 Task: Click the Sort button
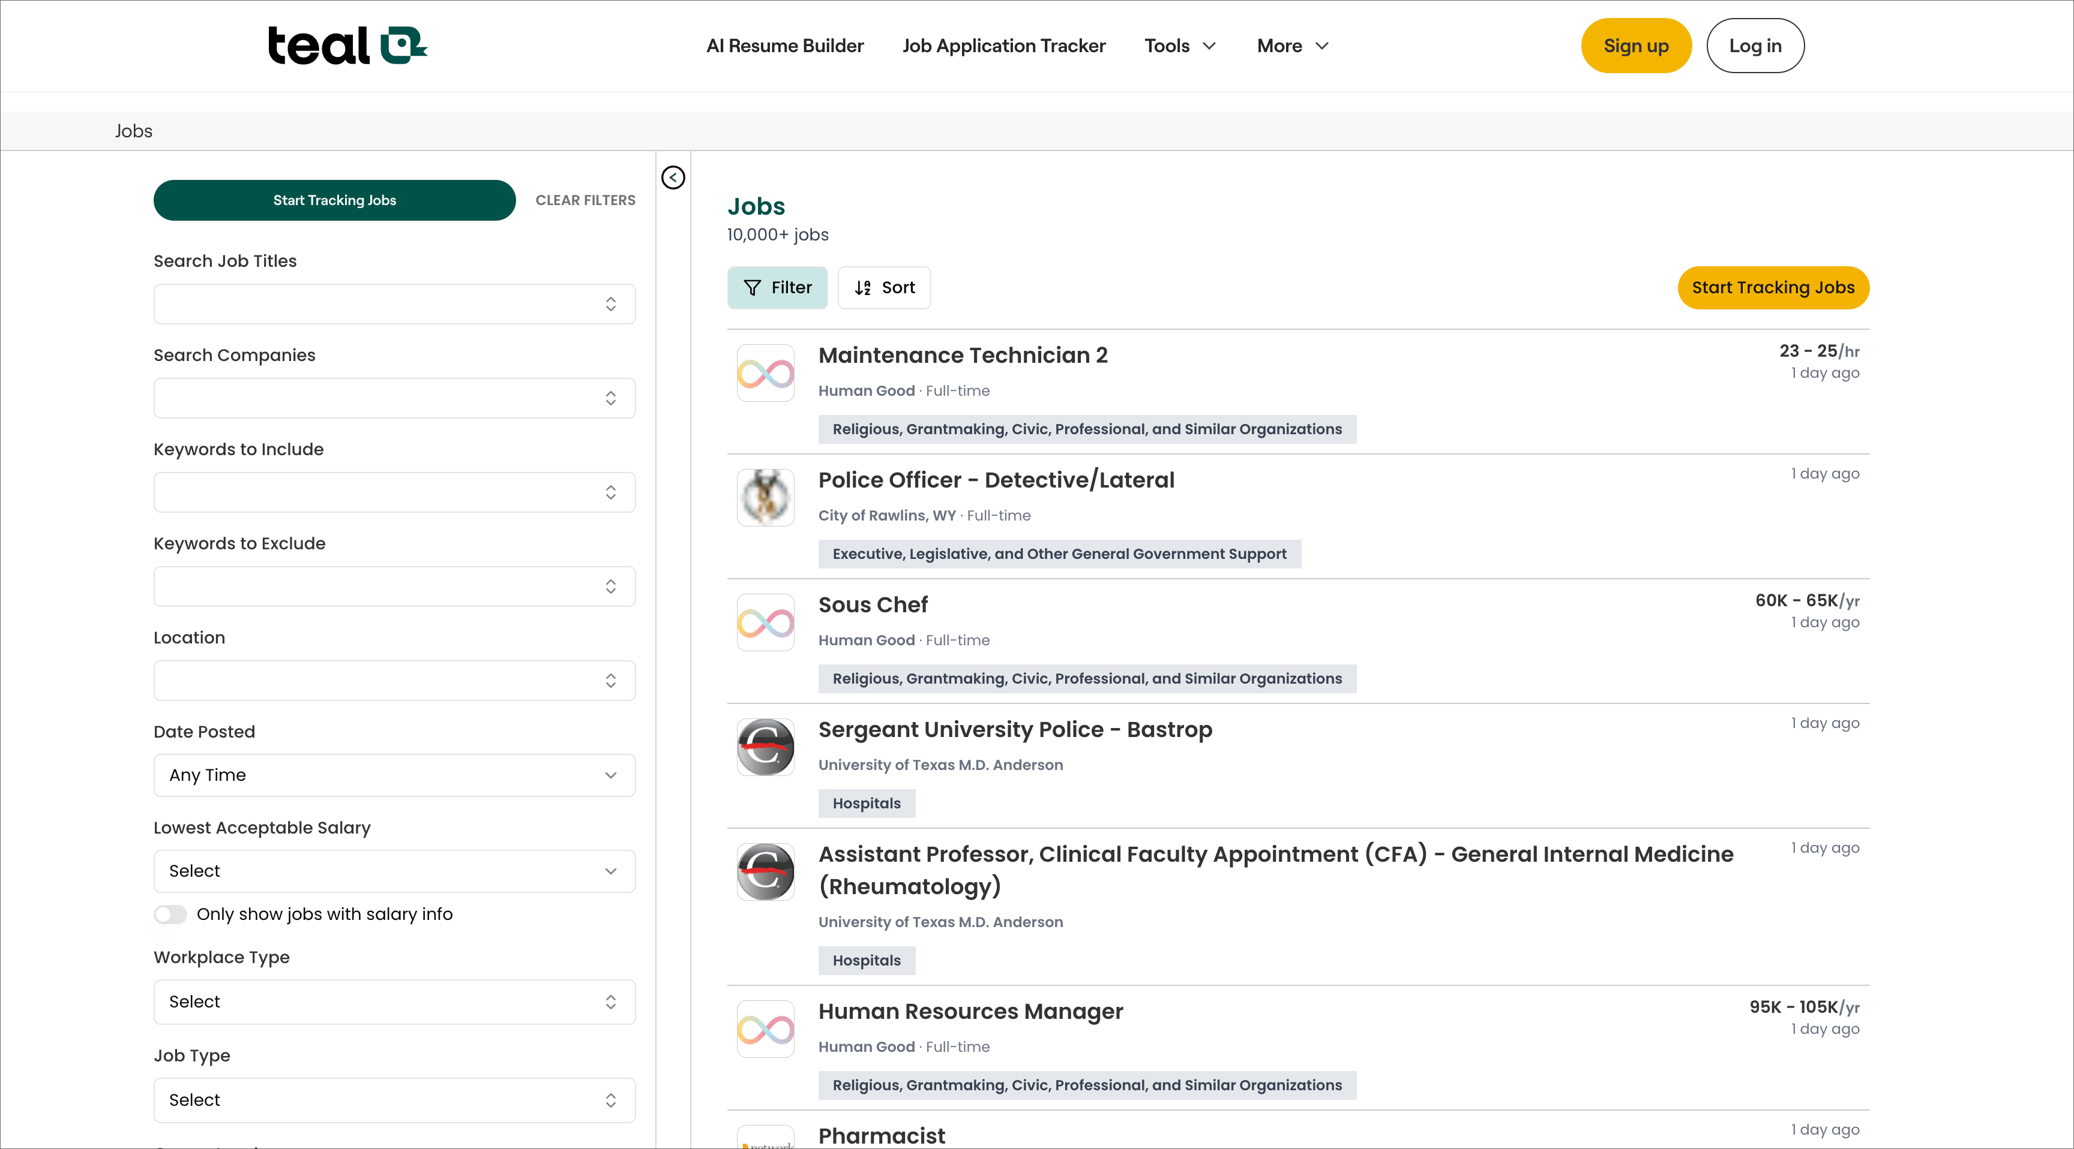[884, 288]
